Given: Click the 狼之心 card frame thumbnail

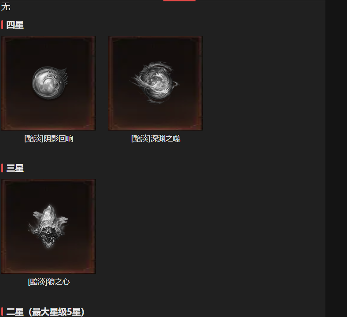Looking at the screenshot, I should [x=49, y=226].
